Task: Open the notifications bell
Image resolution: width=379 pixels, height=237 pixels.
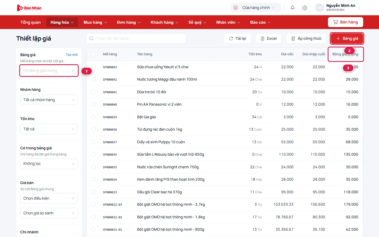Action: (292, 8)
